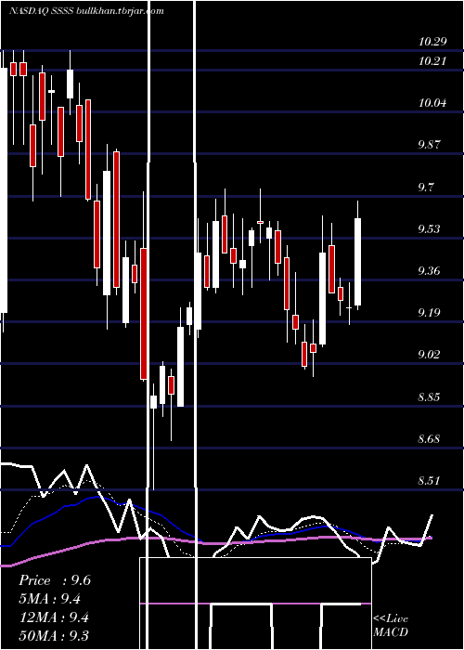Viewport: 464px width, 650px height.
Task: Click the 12MA : 9.4 readout
Action: [x=53, y=617]
